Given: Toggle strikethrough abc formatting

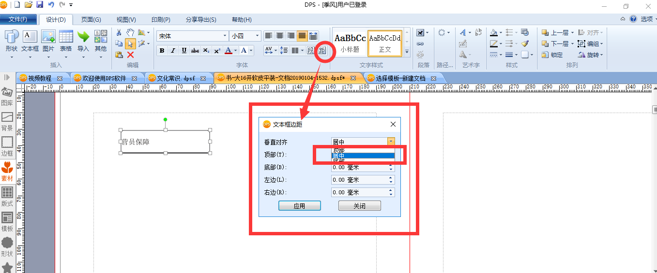Looking at the screenshot, I should click(195, 50).
